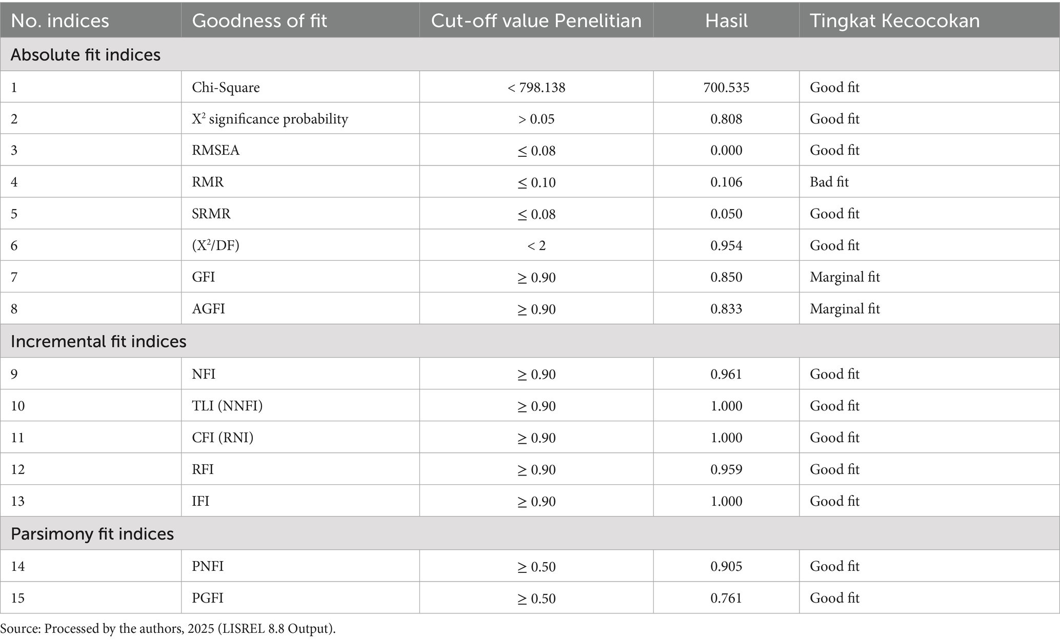This screenshot has width=1060, height=640.
Task: Select the '0.905' result value
Action: [x=726, y=566]
